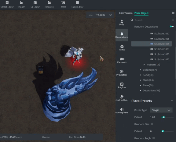This screenshot has height=142, width=176.
Task: Select Sculpture1034 in the list
Action: click(x=160, y=49)
